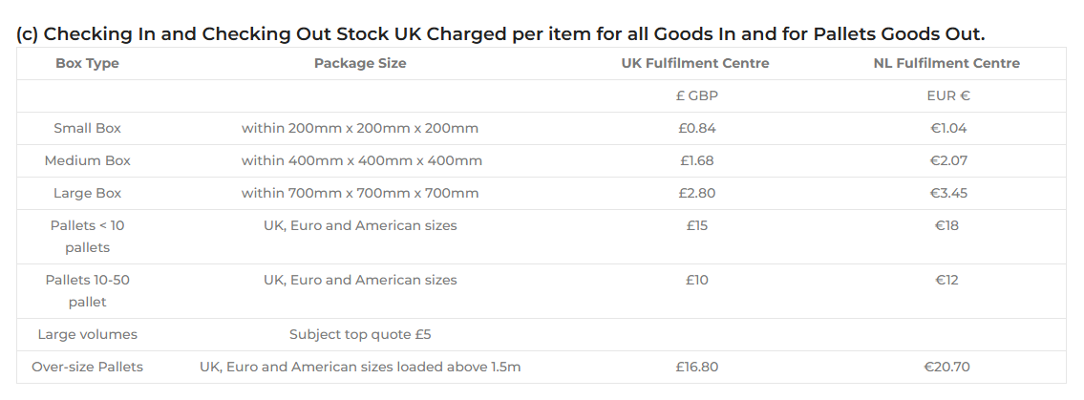Click the Package Size column header
The image size is (1084, 400).
[x=360, y=63]
